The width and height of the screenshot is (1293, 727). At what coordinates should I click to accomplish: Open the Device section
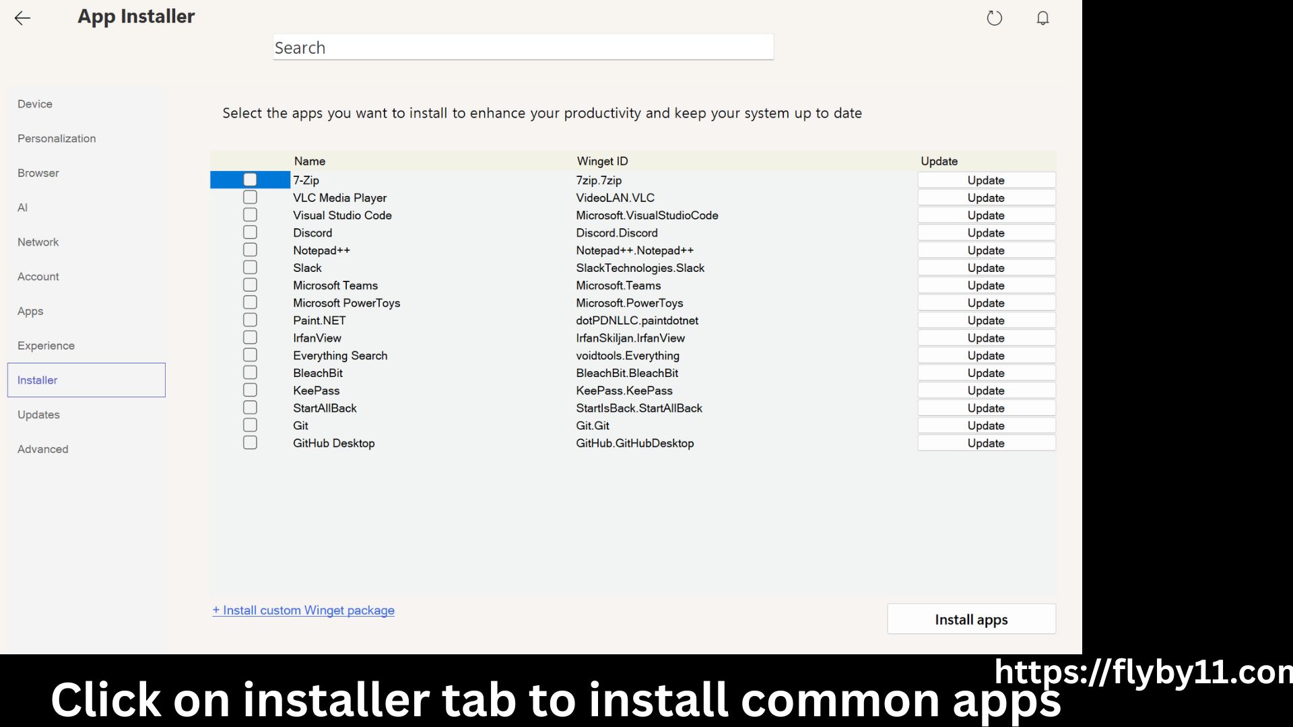[x=35, y=104]
